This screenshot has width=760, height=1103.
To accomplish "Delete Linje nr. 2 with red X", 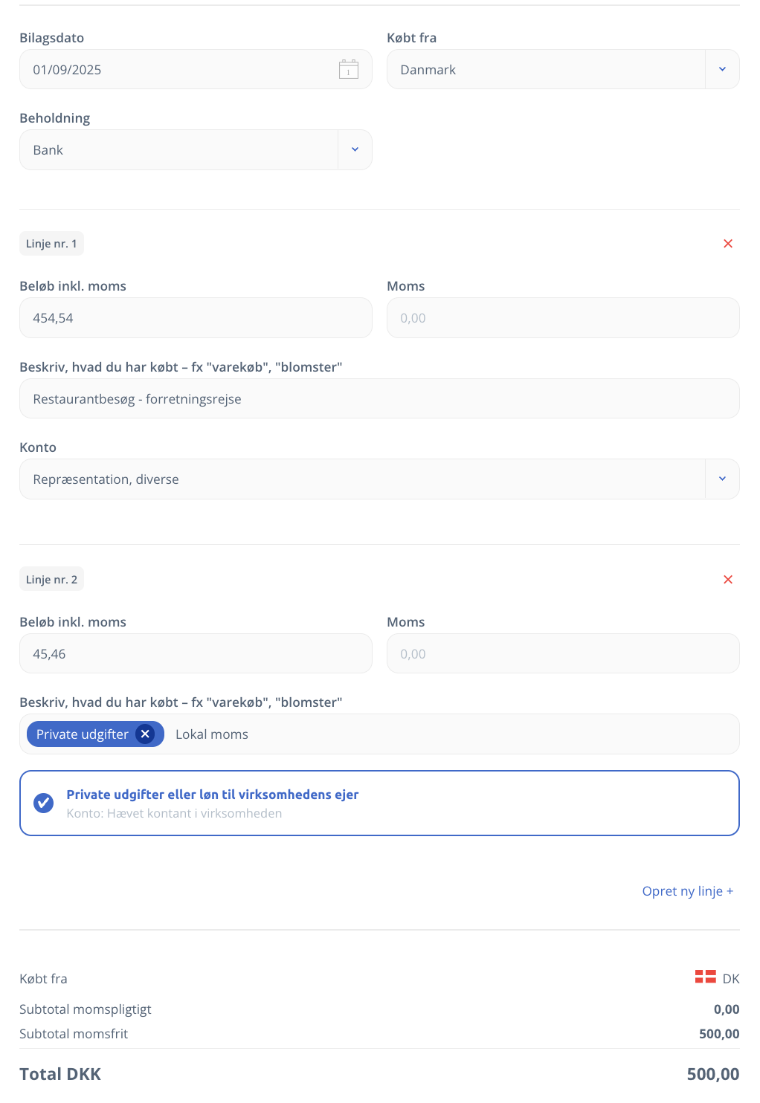I will (728, 580).
